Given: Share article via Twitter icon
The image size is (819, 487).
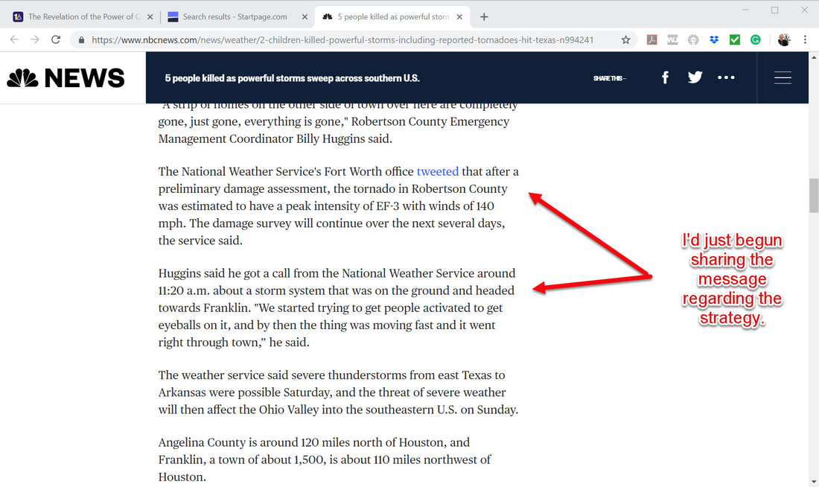Looking at the screenshot, I should [x=695, y=77].
